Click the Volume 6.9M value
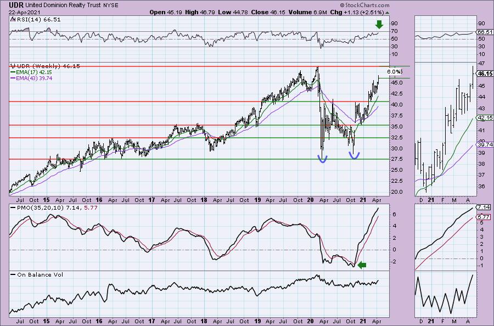Screen dimensions: 494x326 pyautogui.click(x=308, y=12)
